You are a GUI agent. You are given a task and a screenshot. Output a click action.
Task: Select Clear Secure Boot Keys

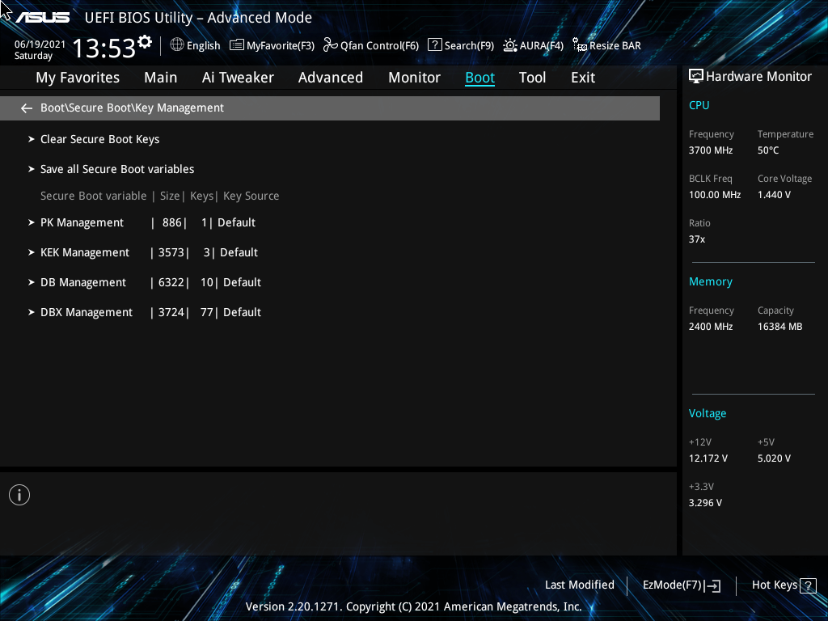coord(99,138)
